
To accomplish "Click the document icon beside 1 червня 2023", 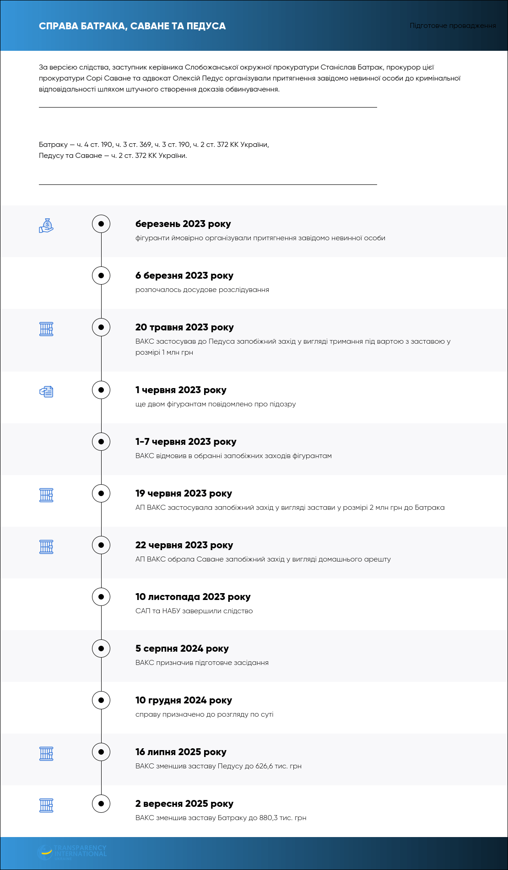I will (x=46, y=392).
